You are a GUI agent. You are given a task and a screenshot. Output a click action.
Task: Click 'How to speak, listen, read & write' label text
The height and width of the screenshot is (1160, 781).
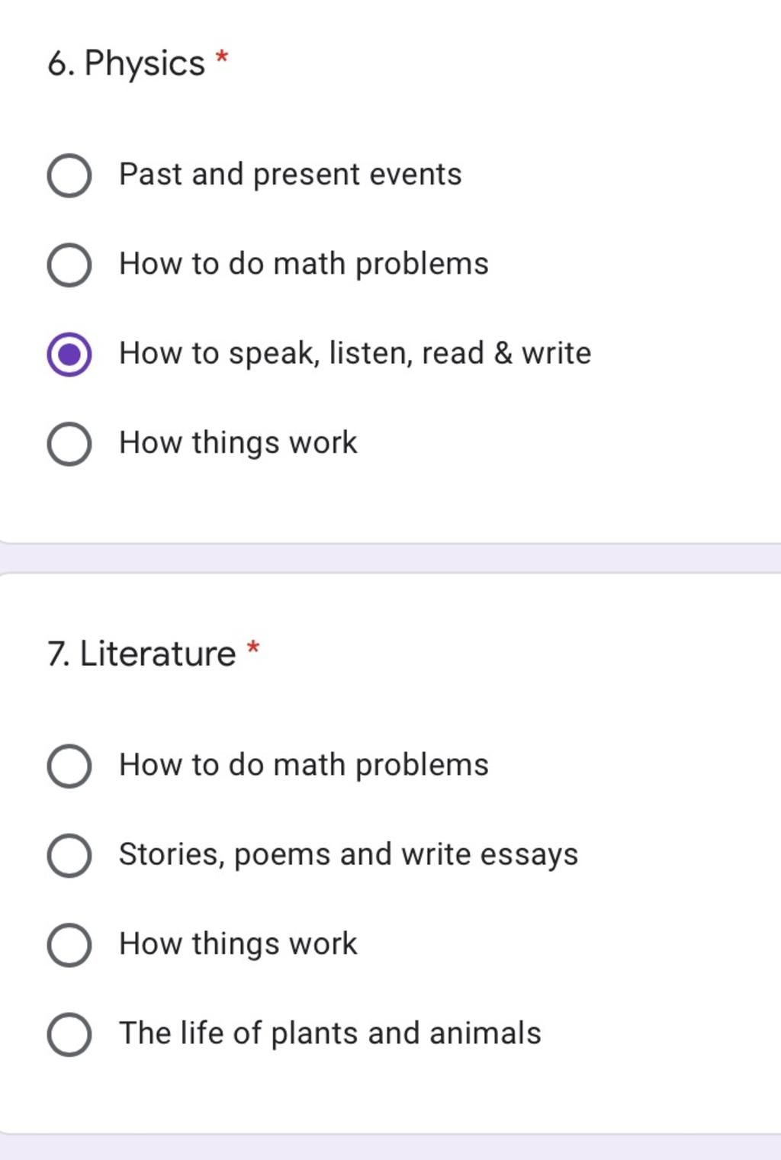coord(355,354)
